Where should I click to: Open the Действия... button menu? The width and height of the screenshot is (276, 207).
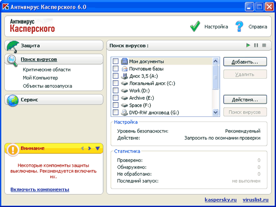245,100
